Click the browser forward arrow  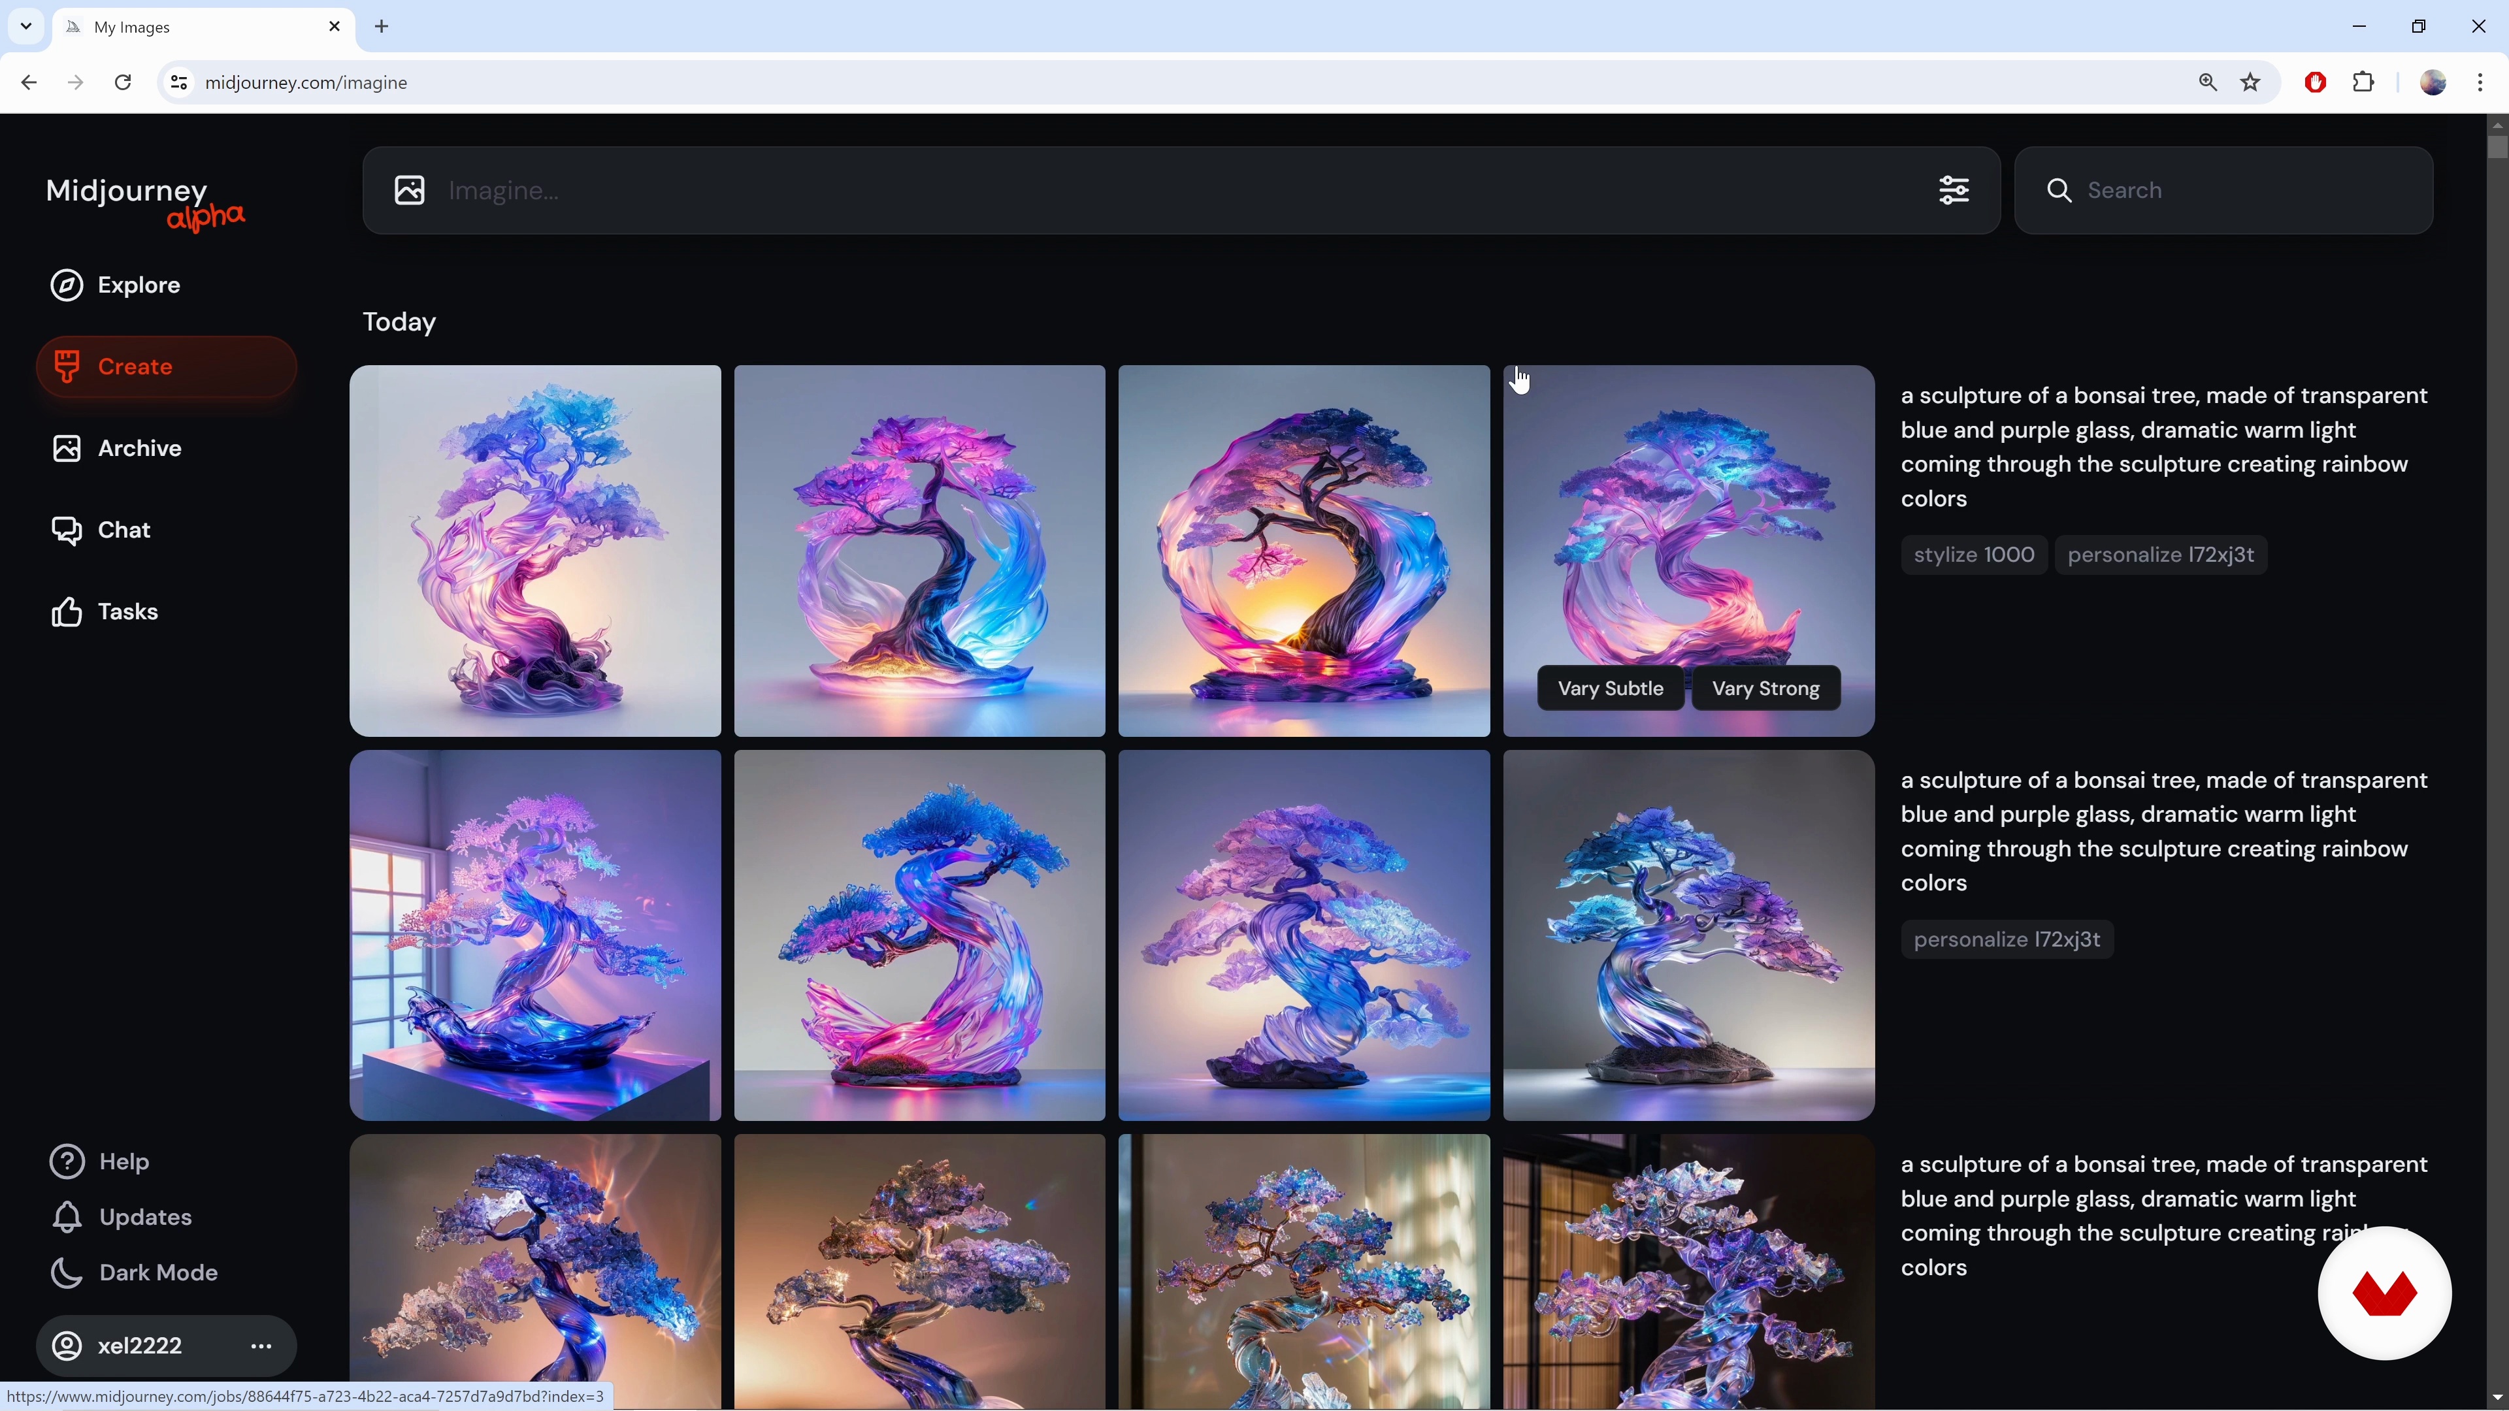click(x=76, y=84)
